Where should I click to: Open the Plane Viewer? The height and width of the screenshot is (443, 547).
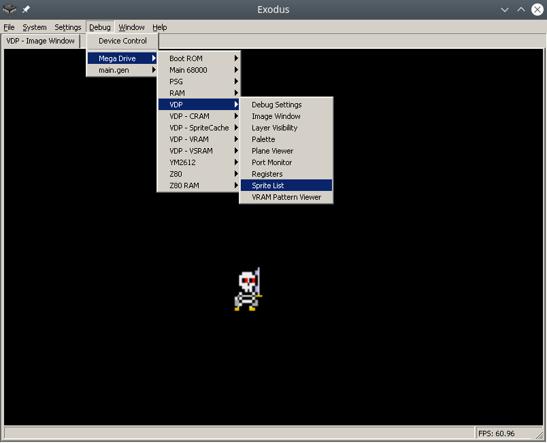point(286,151)
